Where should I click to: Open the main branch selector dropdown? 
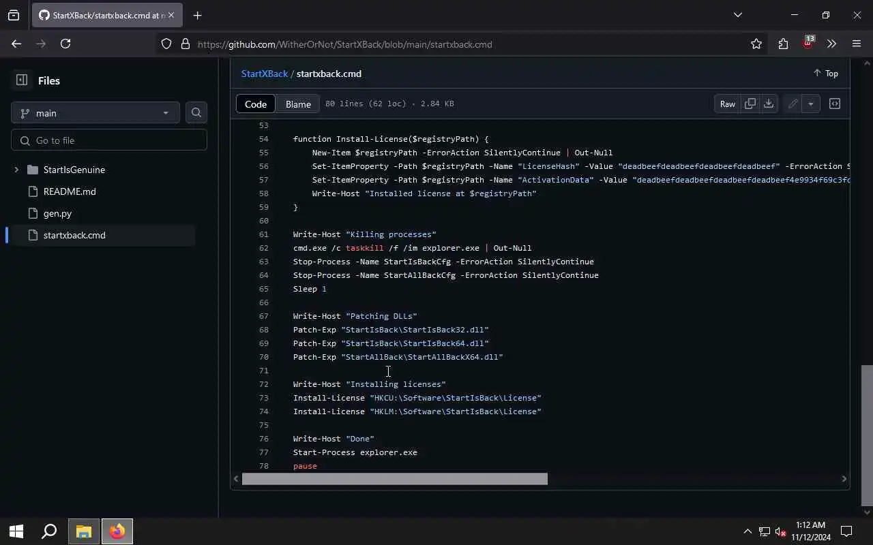[95, 113]
